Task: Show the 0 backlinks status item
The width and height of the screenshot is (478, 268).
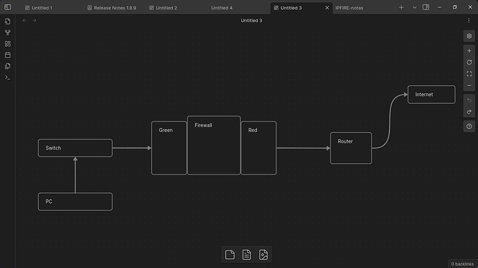Action: 463,264
